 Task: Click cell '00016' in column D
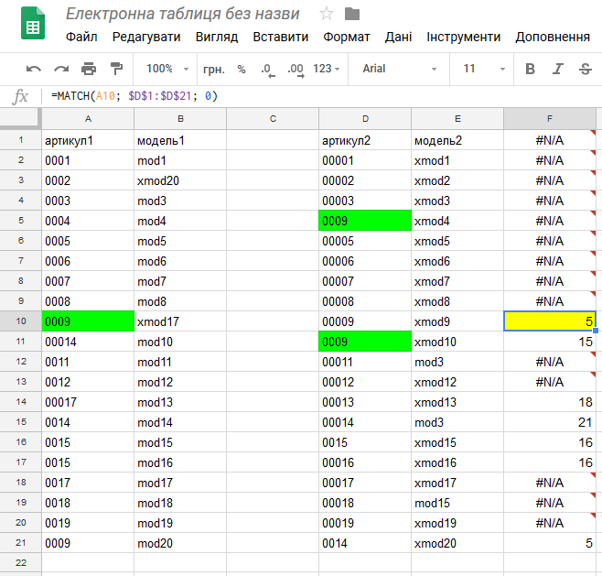[x=365, y=462]
